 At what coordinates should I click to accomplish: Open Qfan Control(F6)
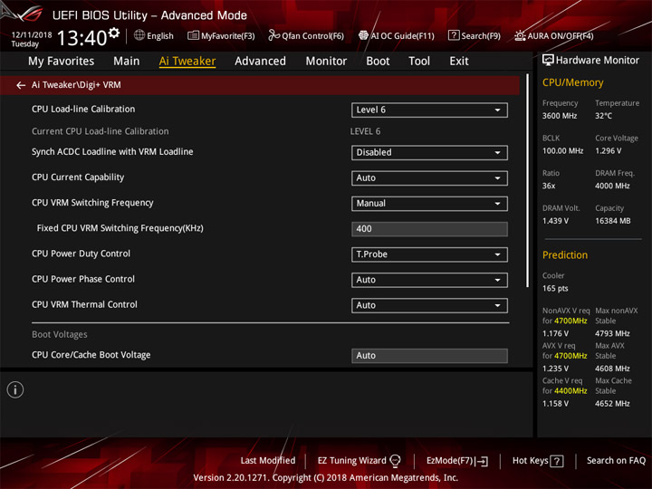306,35
